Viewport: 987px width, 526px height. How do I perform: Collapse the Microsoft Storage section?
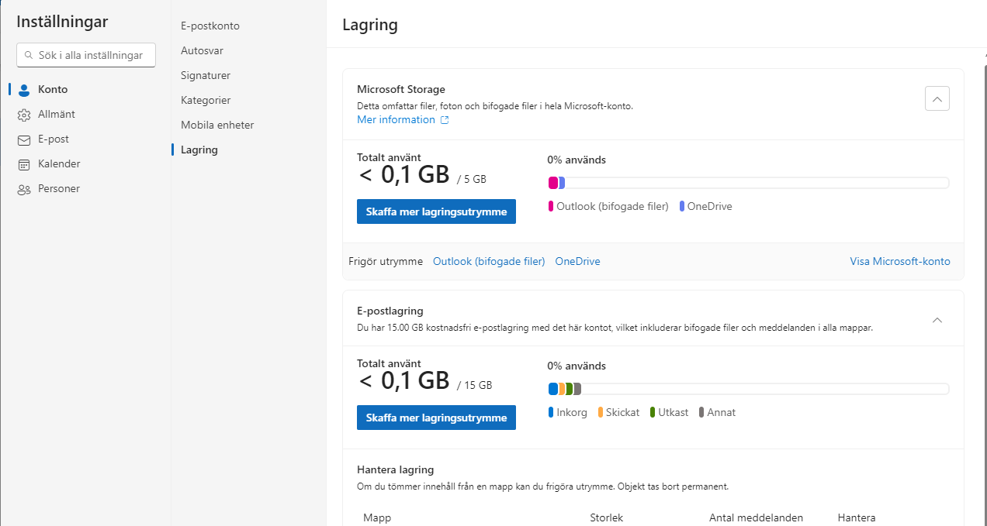tap(937, 98)
